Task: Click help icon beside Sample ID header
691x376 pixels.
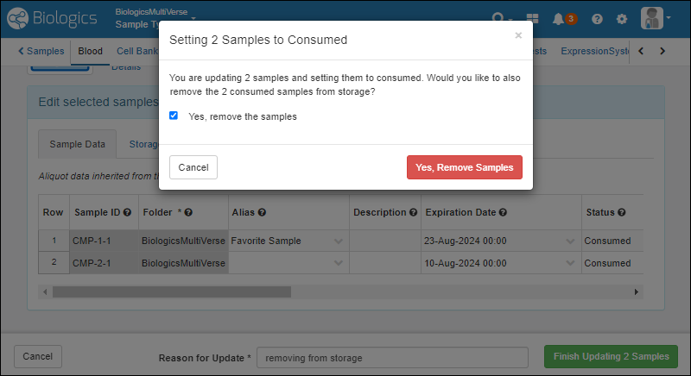Action: click(x=127, y=212)
